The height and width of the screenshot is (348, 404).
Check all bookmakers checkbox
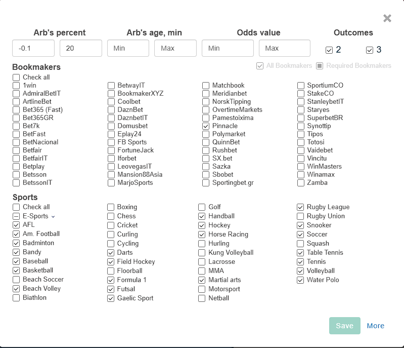17,78
